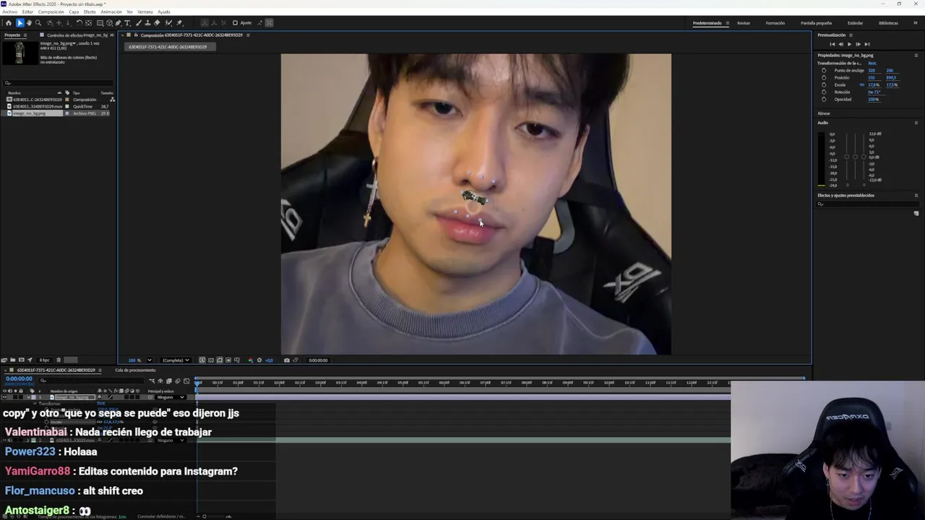Toggle Punto de anclaje stopwatch

point(824,71)
